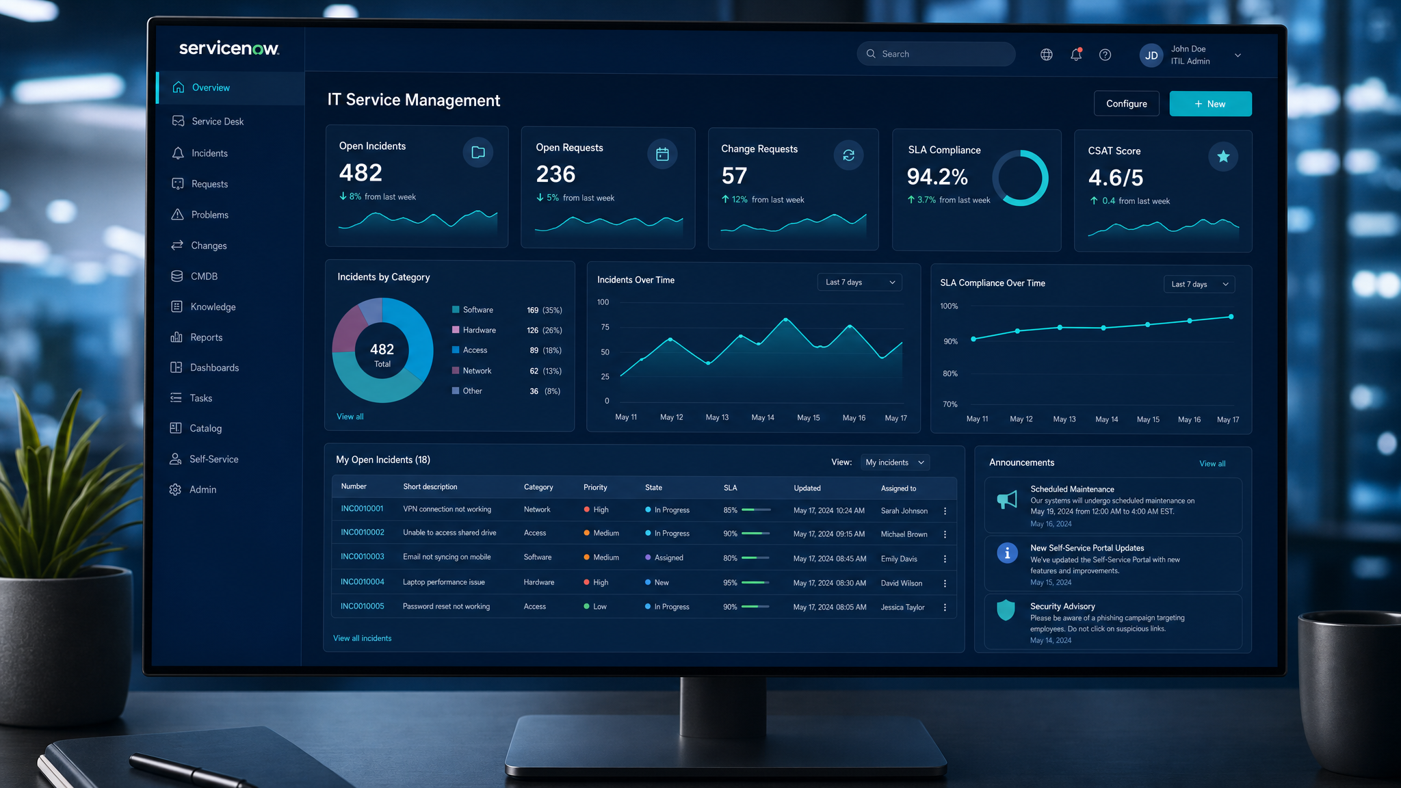Open the notifications bell in header

point(1076,55)
